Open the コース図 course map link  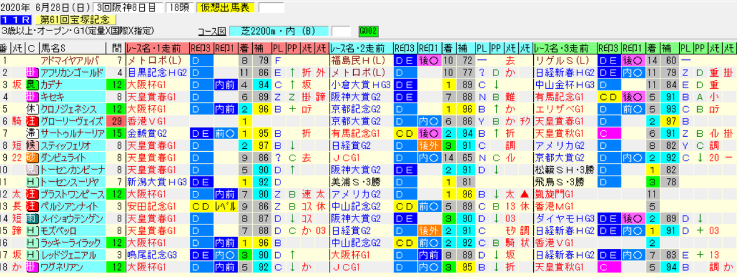(x=212, y=31)
